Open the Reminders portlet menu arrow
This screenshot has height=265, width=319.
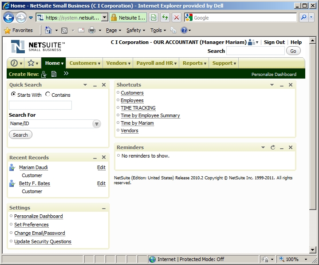click(x=263, y=147)
